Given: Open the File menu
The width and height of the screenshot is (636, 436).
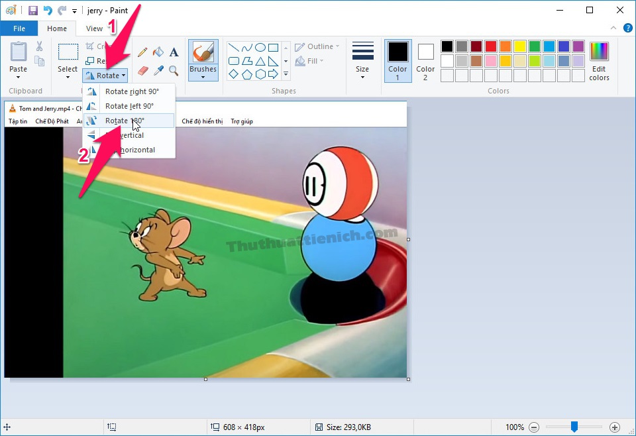Looking at the screenshot, I should [x=19, y=28].
